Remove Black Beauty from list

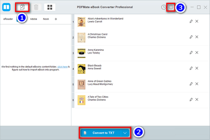(197, 68)
